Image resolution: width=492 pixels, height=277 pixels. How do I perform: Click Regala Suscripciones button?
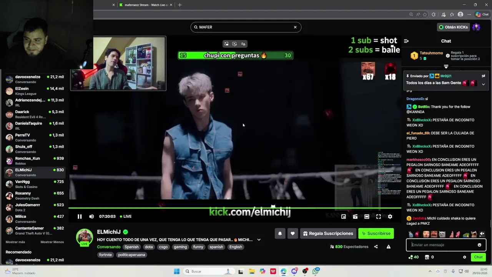click(328, 234)
